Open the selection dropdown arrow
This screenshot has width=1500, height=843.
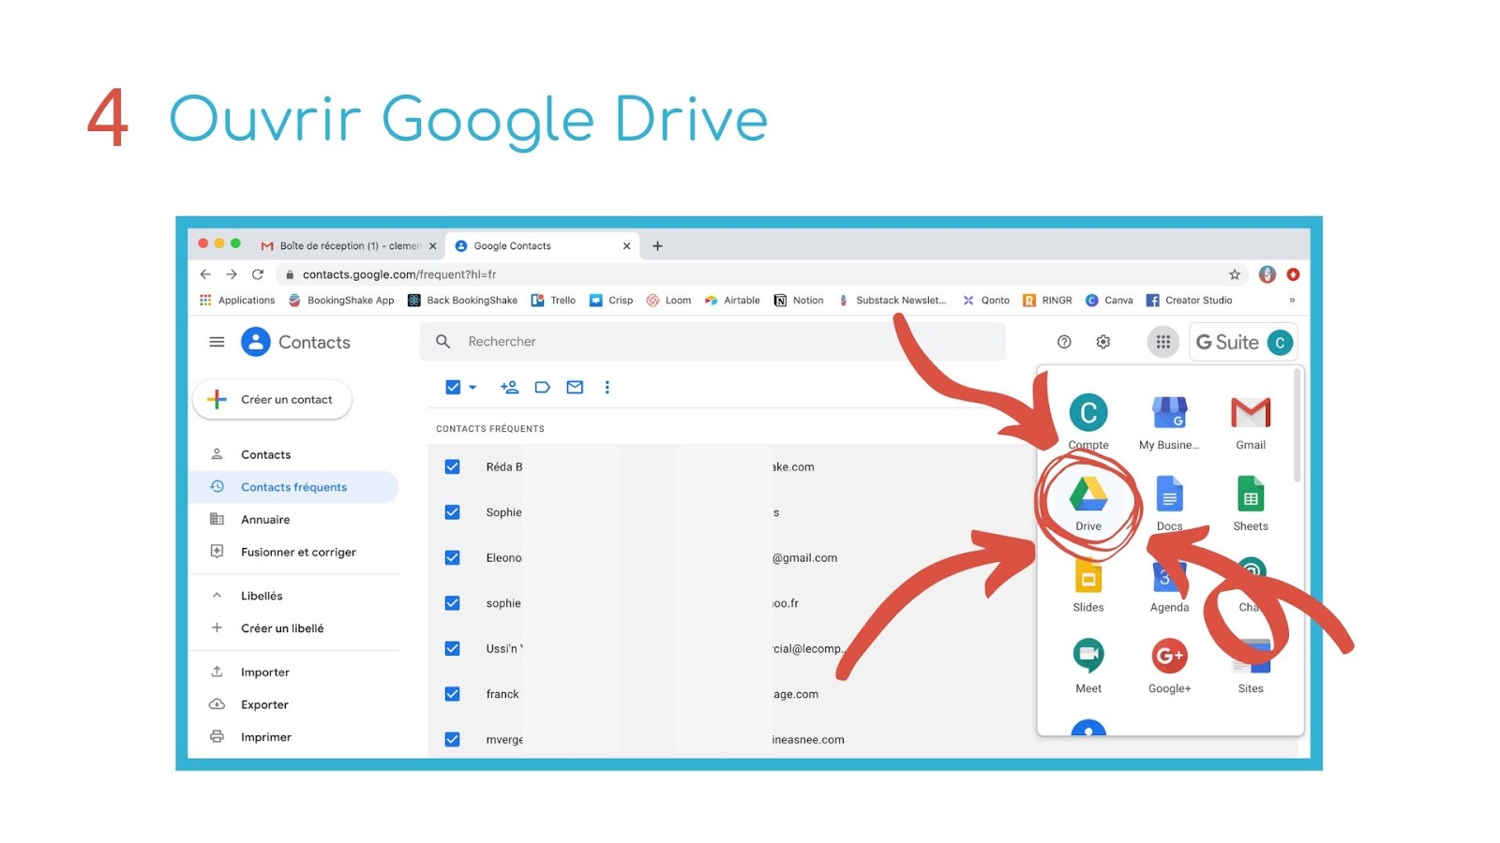click(x=472, y=387)
